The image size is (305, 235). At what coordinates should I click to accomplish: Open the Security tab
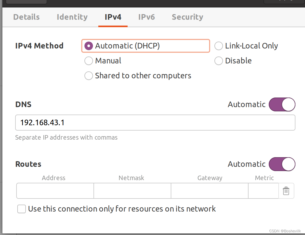coord(187,17)
